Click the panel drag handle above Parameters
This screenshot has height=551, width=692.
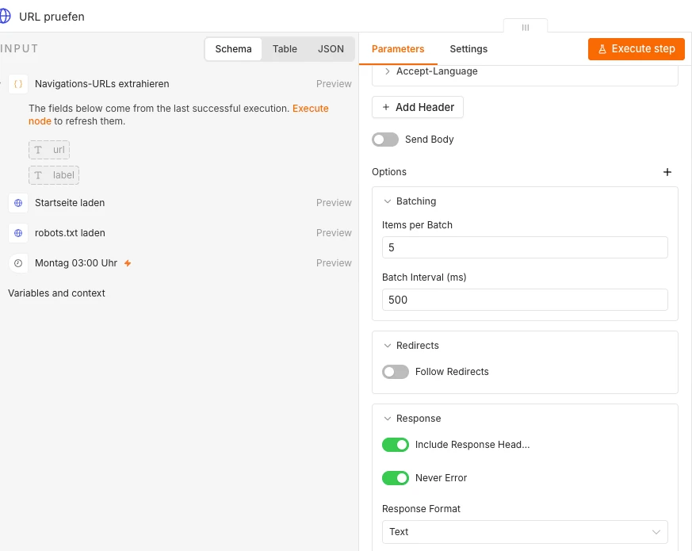point(526,28)
